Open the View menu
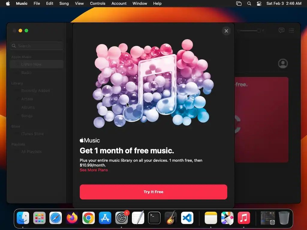Screen dimensions: 307x230 point(79,4)
